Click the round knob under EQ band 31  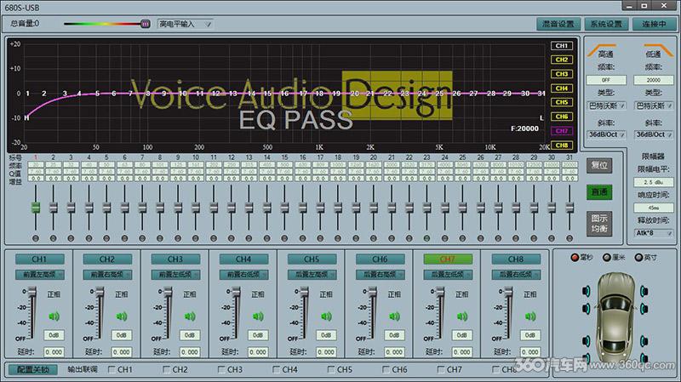pos(569,238)
